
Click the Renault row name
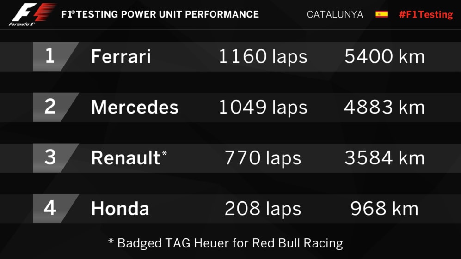click(x=125, y=158)
